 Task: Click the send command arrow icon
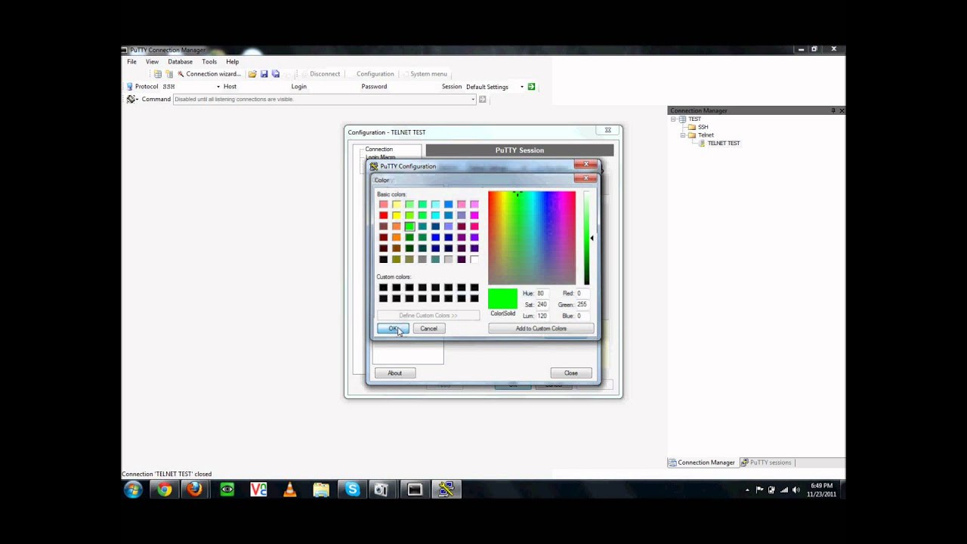[483, 99]
